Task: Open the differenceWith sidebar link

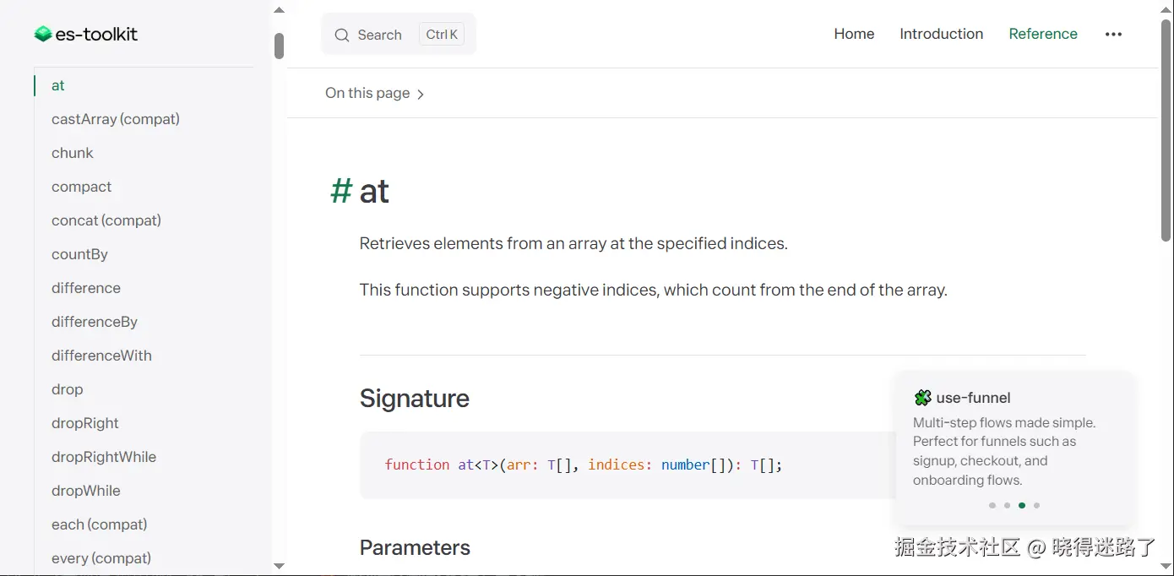Action: point(101,356)
